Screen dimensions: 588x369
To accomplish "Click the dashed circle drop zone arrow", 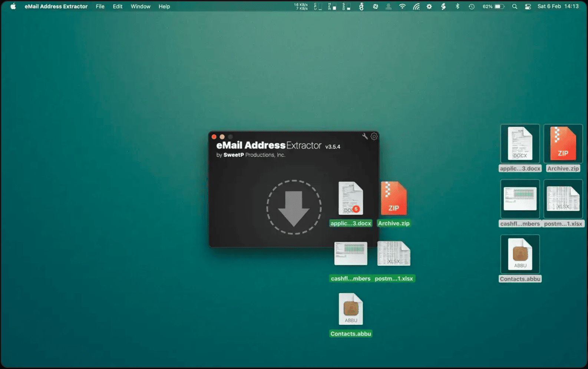I will pyautogui.click(x=294, y=207).
